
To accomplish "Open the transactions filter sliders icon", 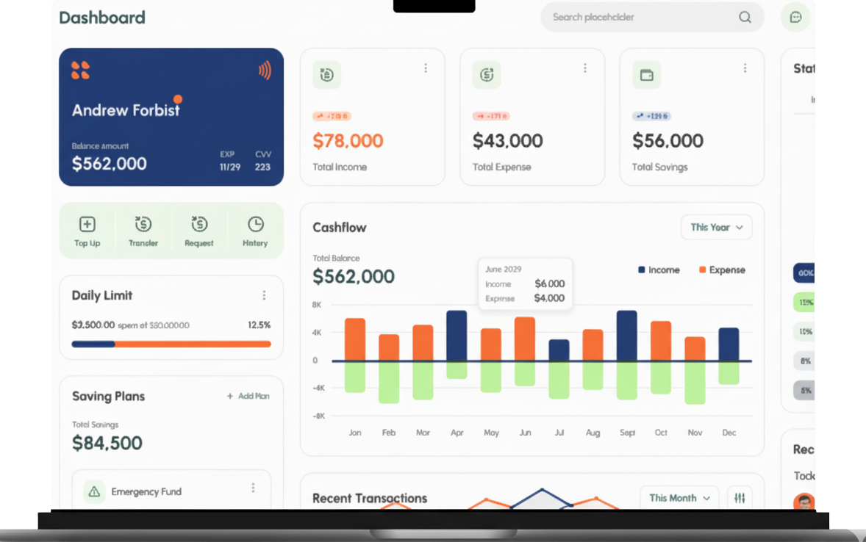I will [740, 498].
